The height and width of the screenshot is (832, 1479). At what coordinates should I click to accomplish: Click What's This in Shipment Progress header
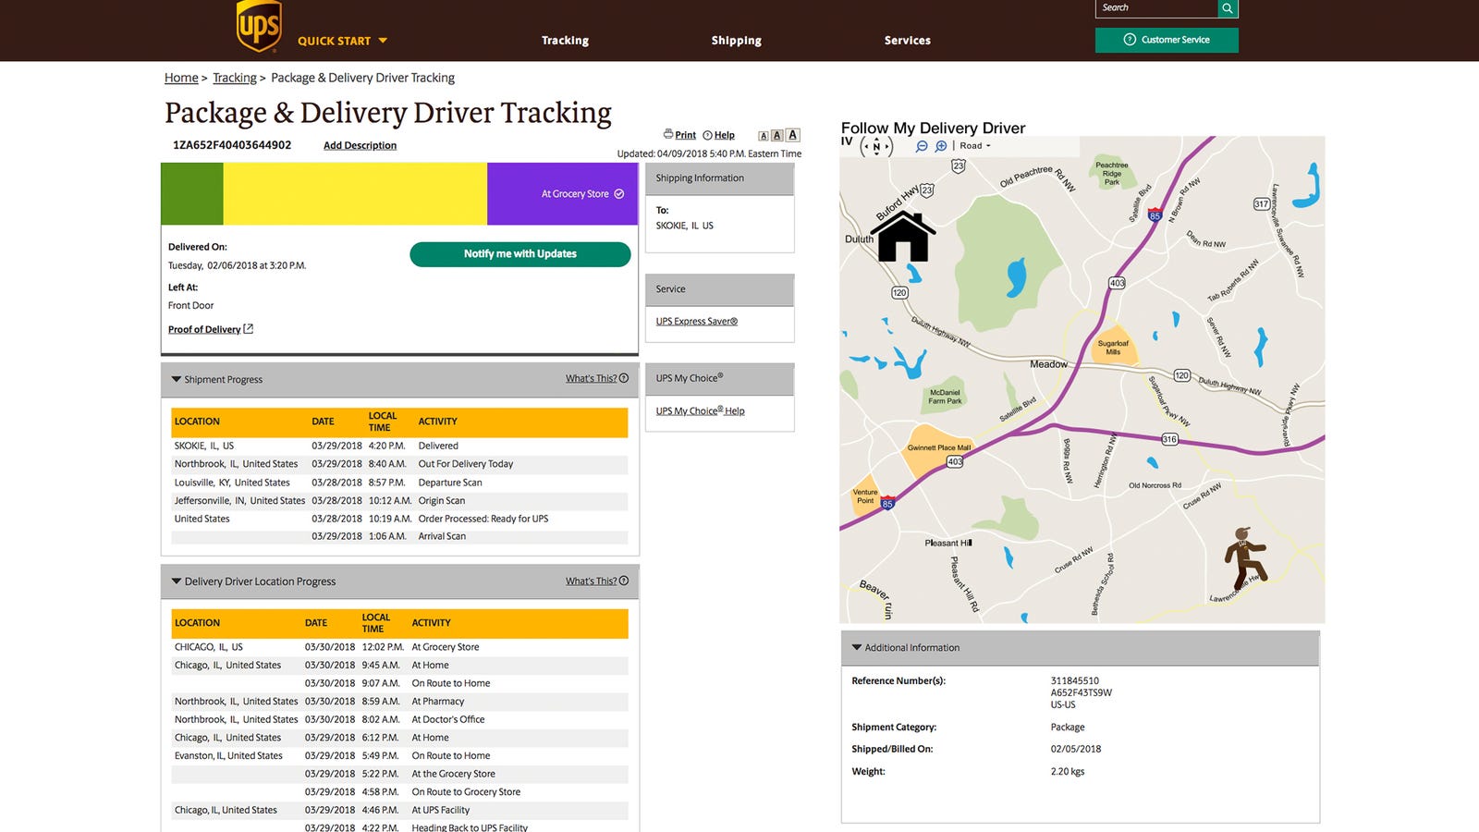pyautogui.click(x=591, y=378)
